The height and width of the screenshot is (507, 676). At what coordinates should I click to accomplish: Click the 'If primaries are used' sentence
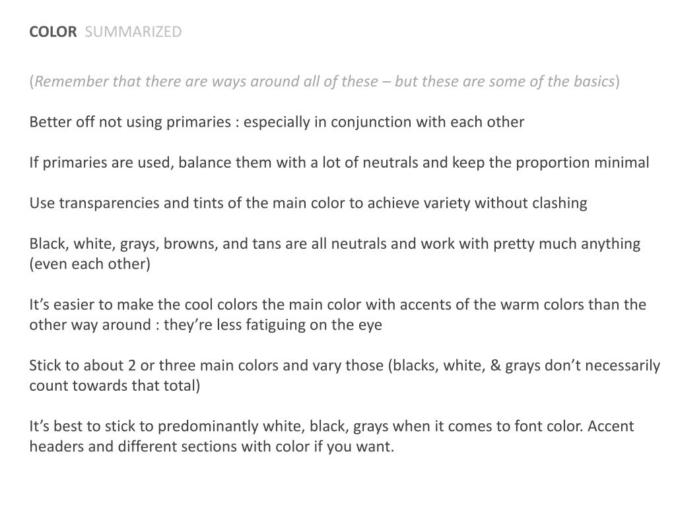[339, 162]
